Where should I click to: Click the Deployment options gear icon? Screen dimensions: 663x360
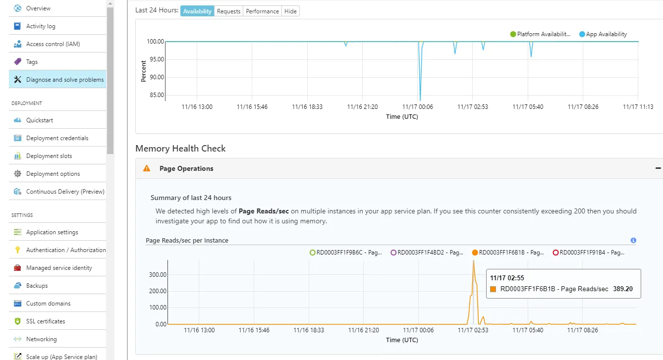pos(18,174)
